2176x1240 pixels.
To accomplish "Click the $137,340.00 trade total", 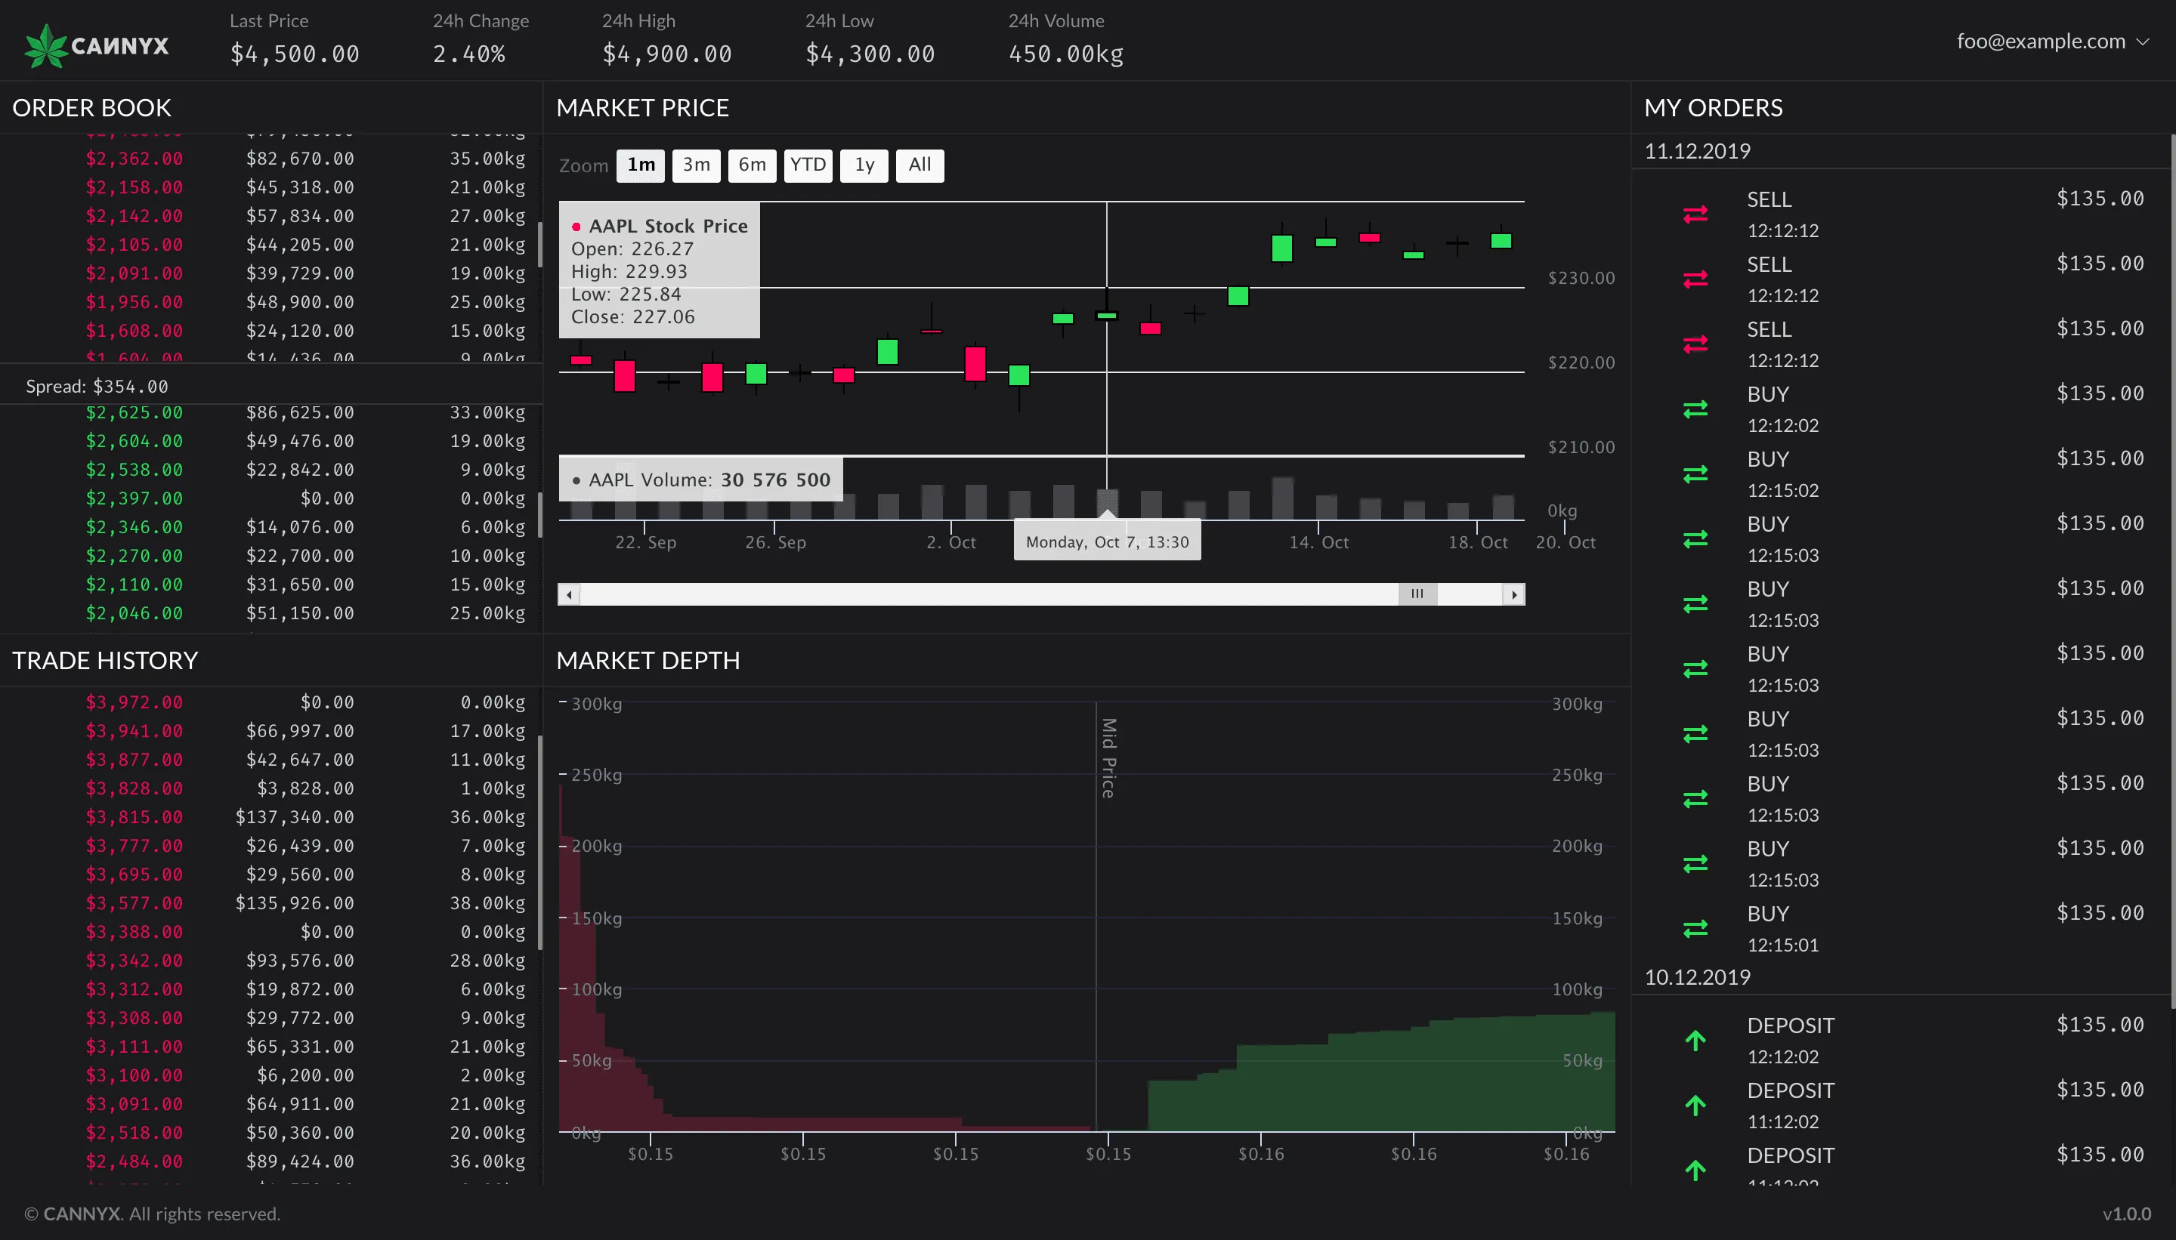I will click(x=295, y=817).
